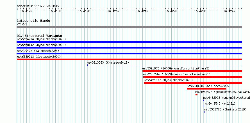Click the 103418k ruler label
250x123 pixels.
[x=55, y=11]
